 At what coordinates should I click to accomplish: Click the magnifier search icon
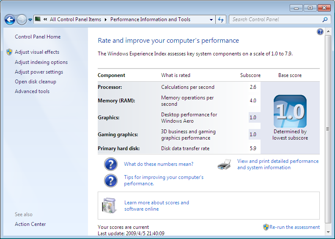click(x=325, y=19)
